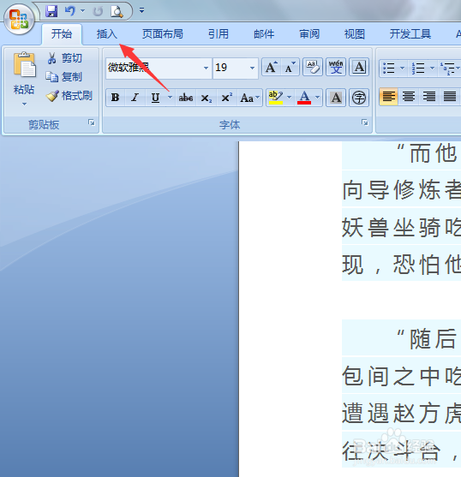
Task: Open the 审阅 tab
Action: pyautogui.click(x=309, y=33)
